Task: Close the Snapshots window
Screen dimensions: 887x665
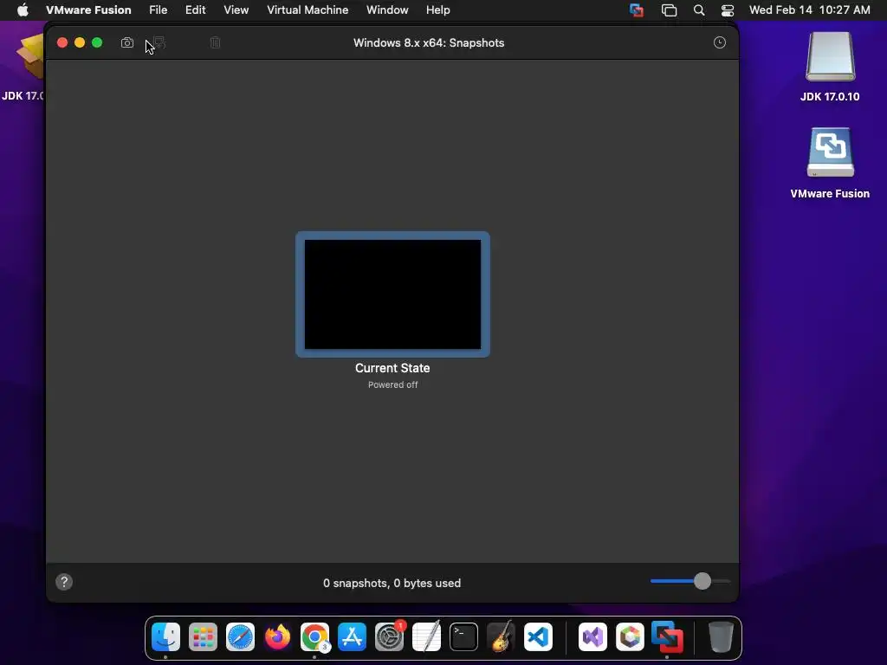Action: [62, 43]
